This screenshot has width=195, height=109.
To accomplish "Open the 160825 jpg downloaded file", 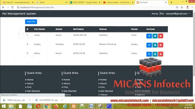I will pos(16,100).
